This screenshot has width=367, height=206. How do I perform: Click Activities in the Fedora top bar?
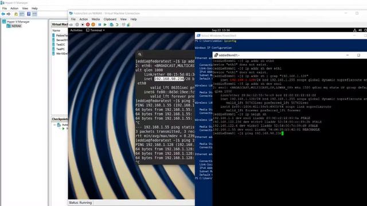pyautogui.click(x=76, y=30)
